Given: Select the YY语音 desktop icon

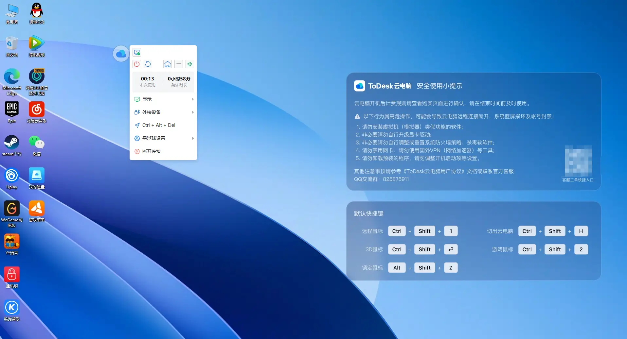Looking at the screenshot, I should [12, 245].
